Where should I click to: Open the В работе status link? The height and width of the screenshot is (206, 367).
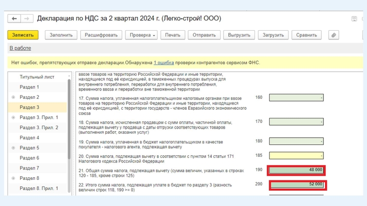pos(21,48)
